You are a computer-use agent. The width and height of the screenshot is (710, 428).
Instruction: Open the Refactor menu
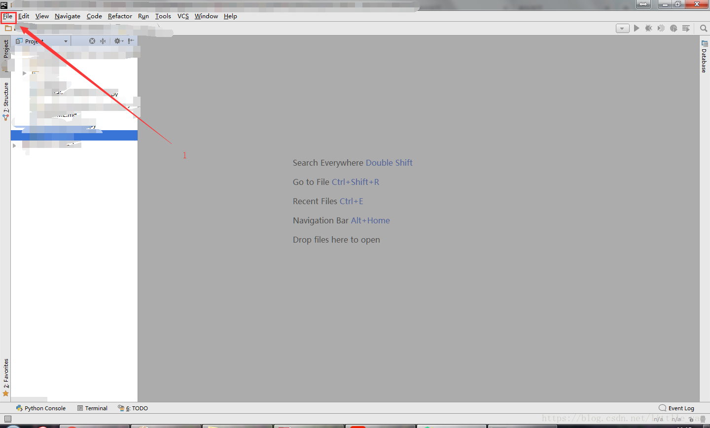(119, 16)
